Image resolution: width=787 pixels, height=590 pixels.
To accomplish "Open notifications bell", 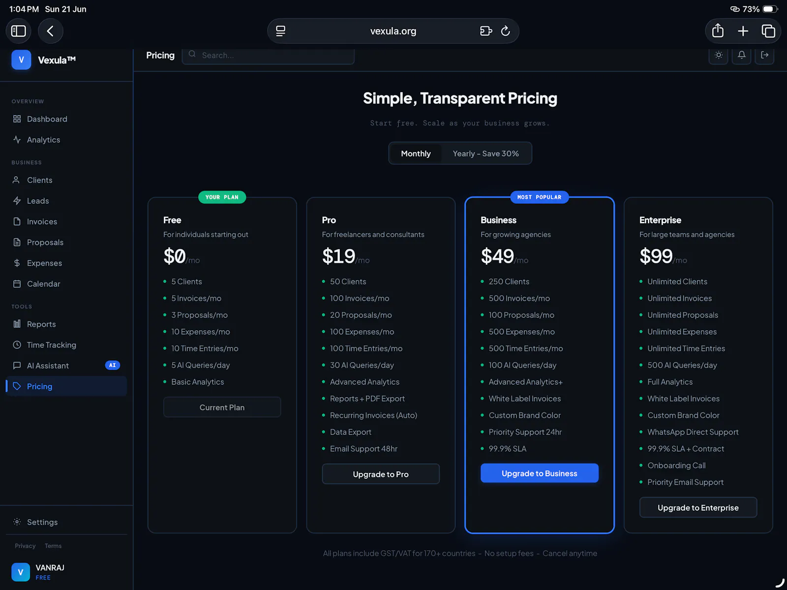I will (x=742, y=55).
